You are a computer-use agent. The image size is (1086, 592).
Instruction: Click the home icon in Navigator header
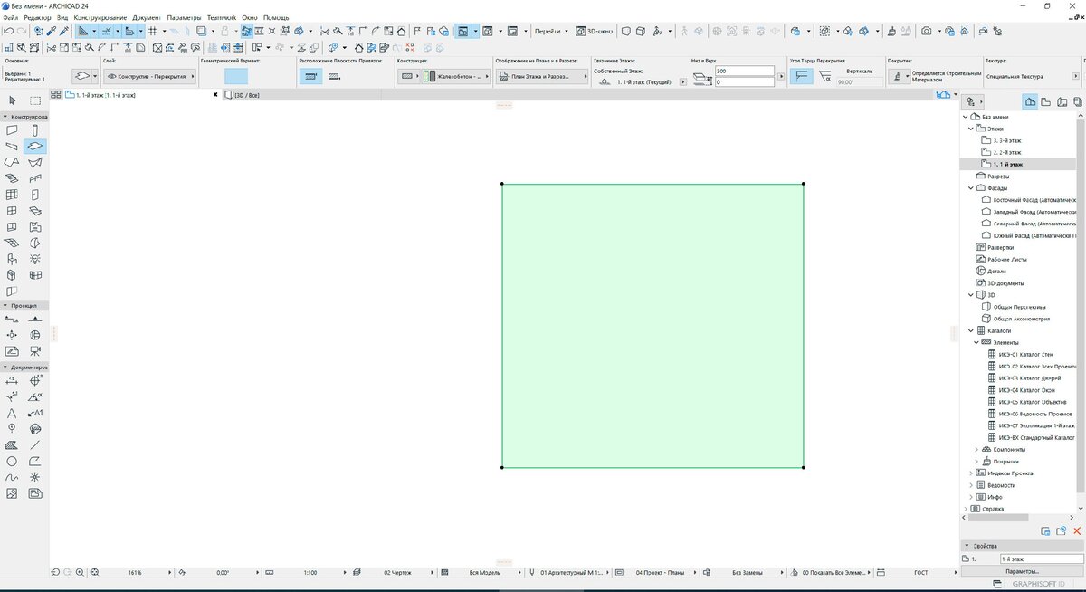pyautogui.click(x=1030, y=101)
